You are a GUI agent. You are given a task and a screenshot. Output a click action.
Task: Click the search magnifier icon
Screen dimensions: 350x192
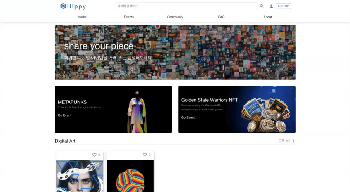(x=262, y=6)
